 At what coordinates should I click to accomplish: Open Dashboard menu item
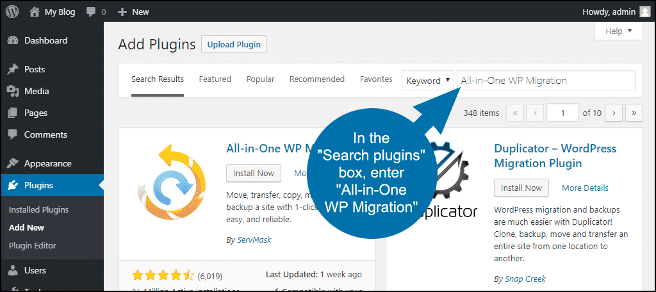click(x=52, y=40)
